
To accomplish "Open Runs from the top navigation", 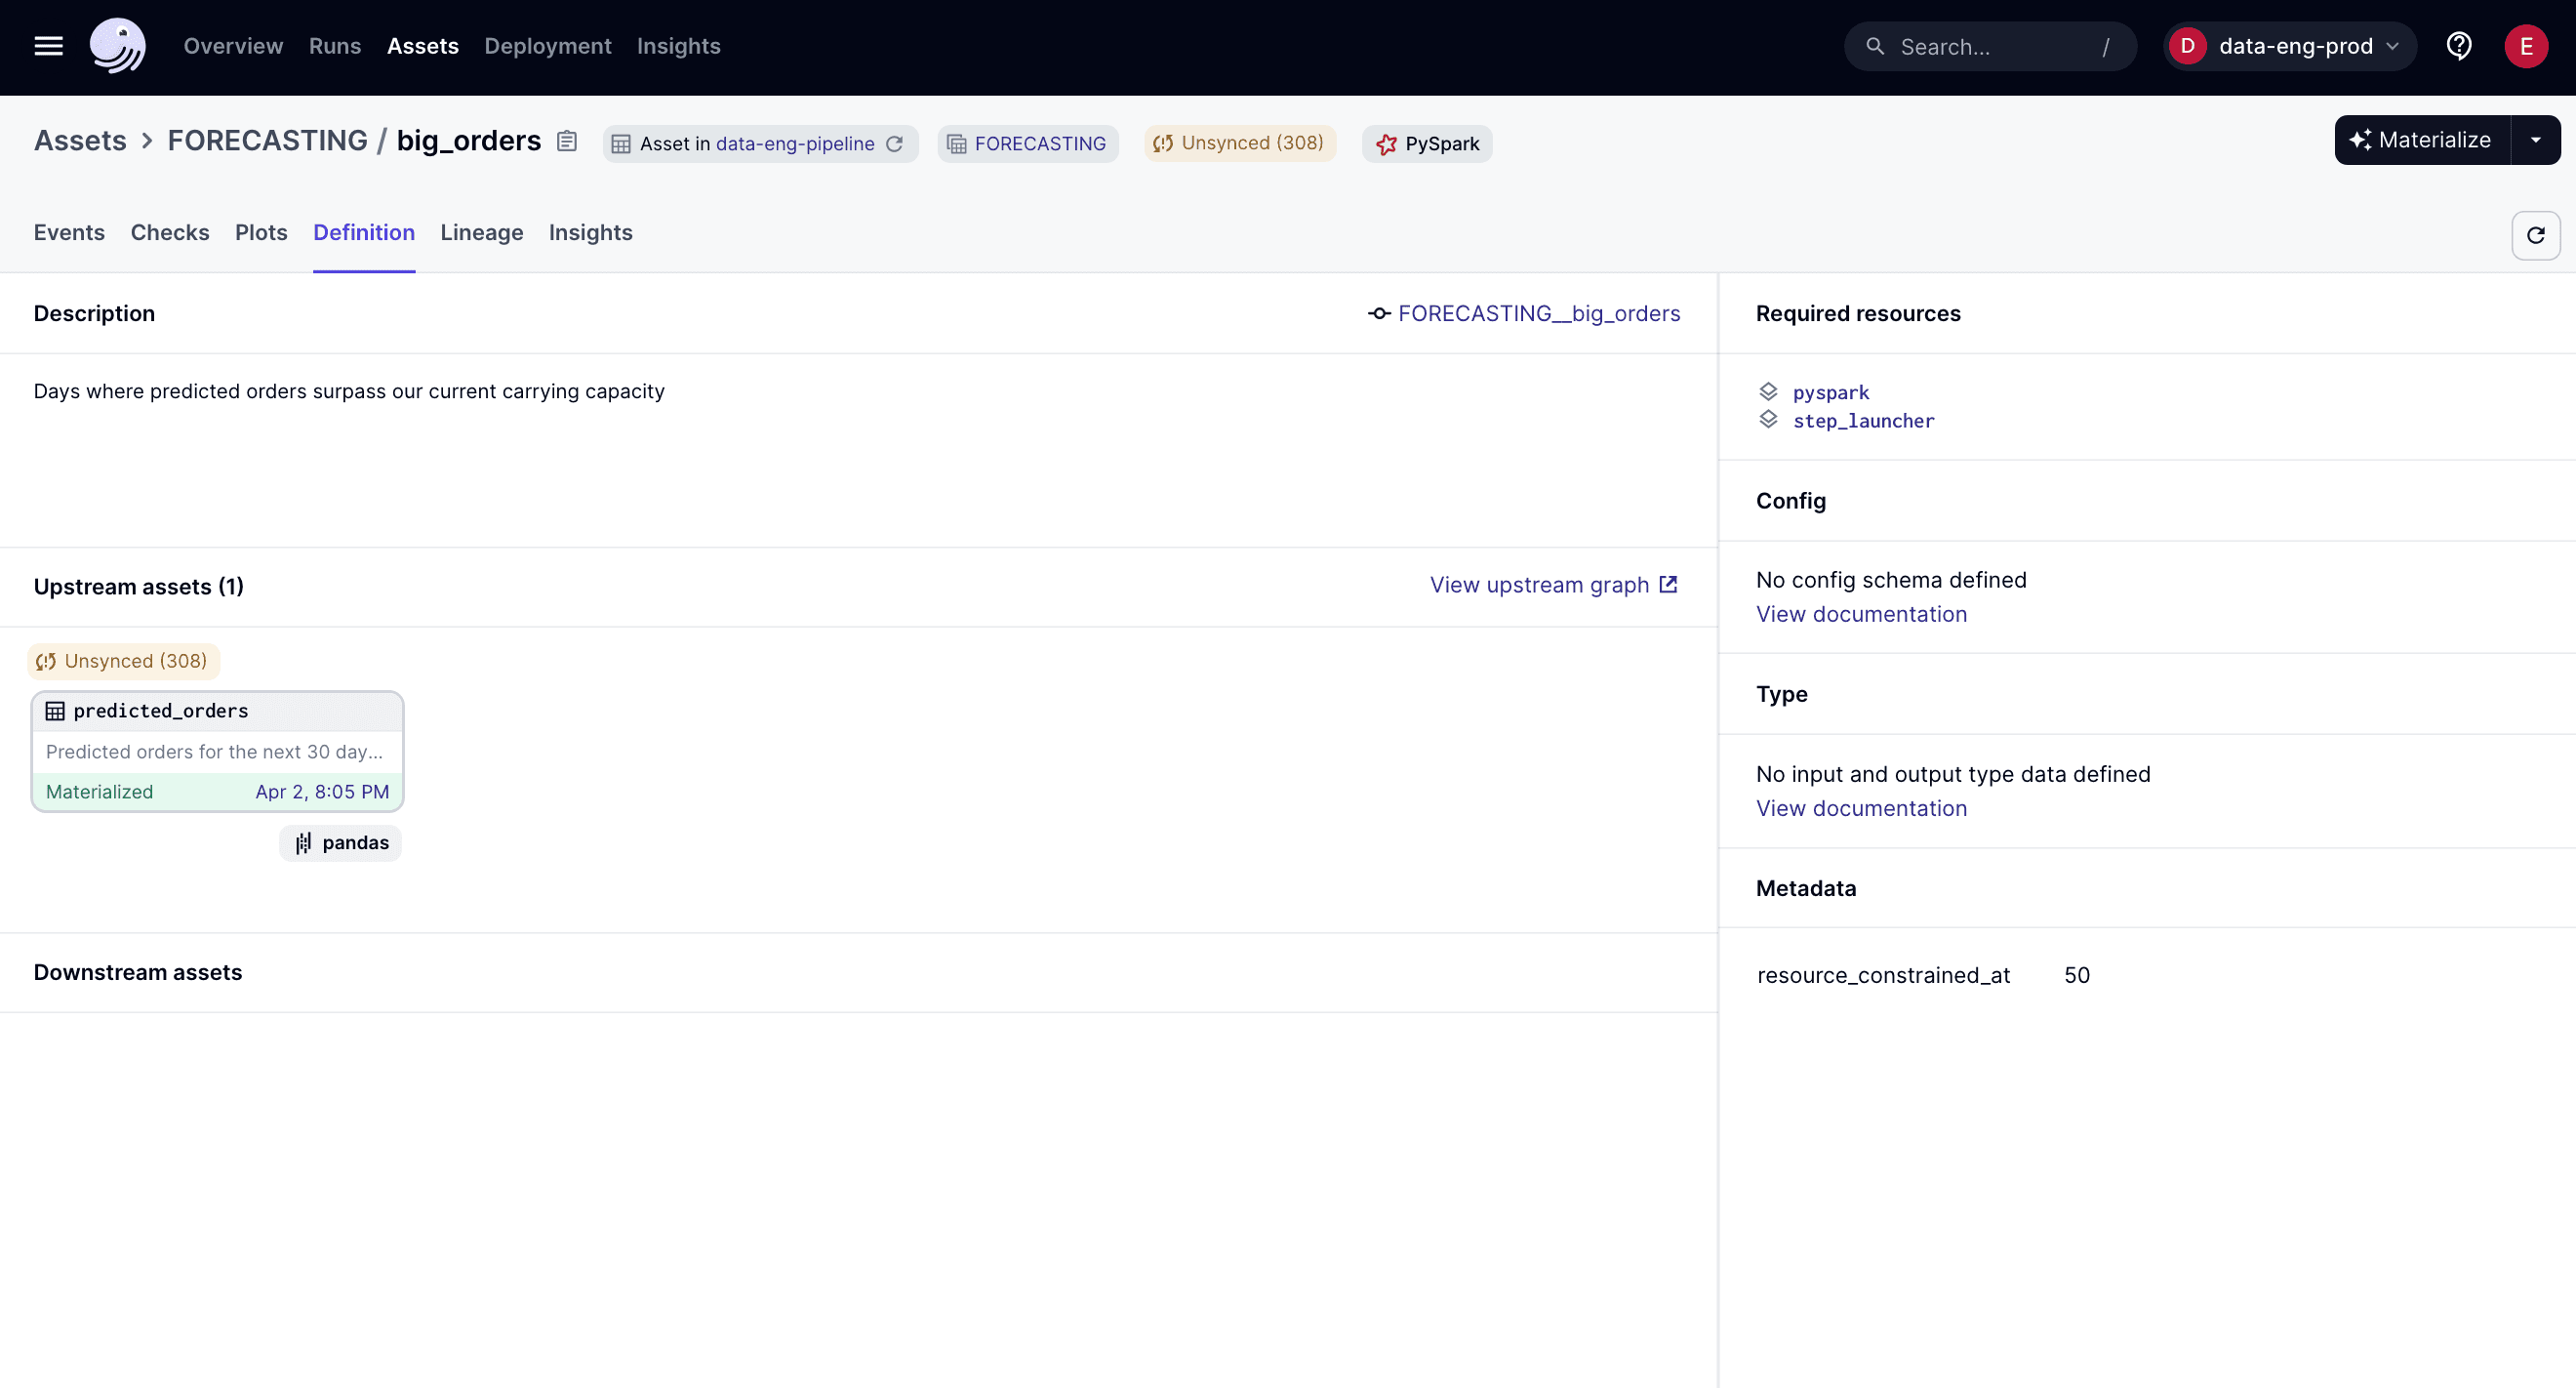I will pyautogui.click(x=334, y=46).
